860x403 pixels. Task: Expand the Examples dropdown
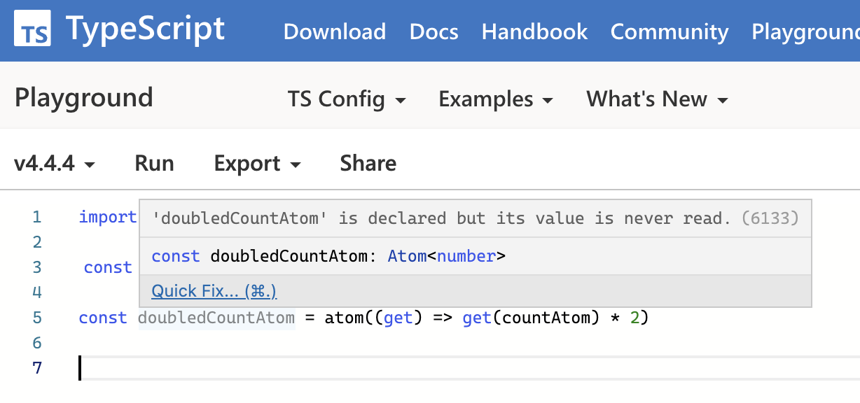[496, 99]
